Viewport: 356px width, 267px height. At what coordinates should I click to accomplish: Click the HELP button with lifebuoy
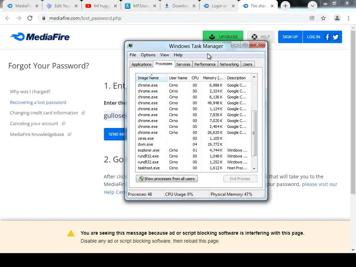pos(261,37)
